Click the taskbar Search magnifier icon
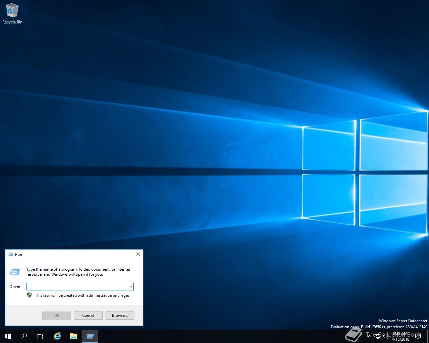This screenshot has width=429, height=343. [24, 336]
